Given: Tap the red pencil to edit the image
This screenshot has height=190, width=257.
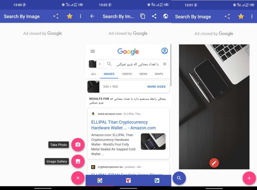Looking at the screenshot, I should (214, 163).
